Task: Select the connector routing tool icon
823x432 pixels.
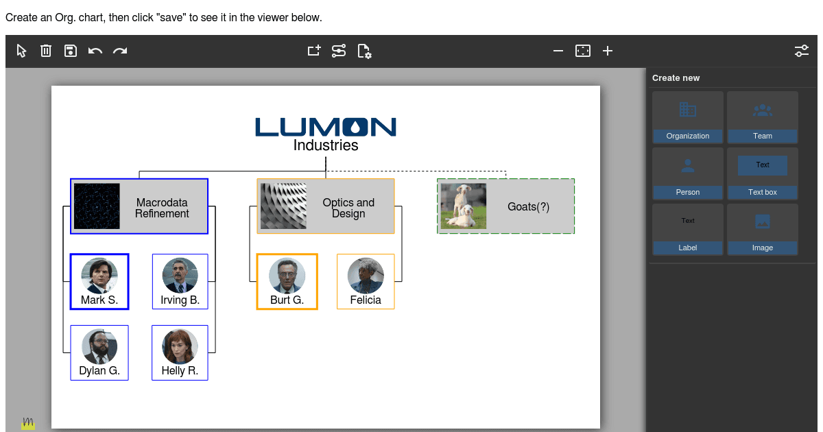Action: [339, 51]
